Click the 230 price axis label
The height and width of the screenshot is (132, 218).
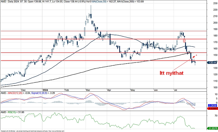(215, 4)
